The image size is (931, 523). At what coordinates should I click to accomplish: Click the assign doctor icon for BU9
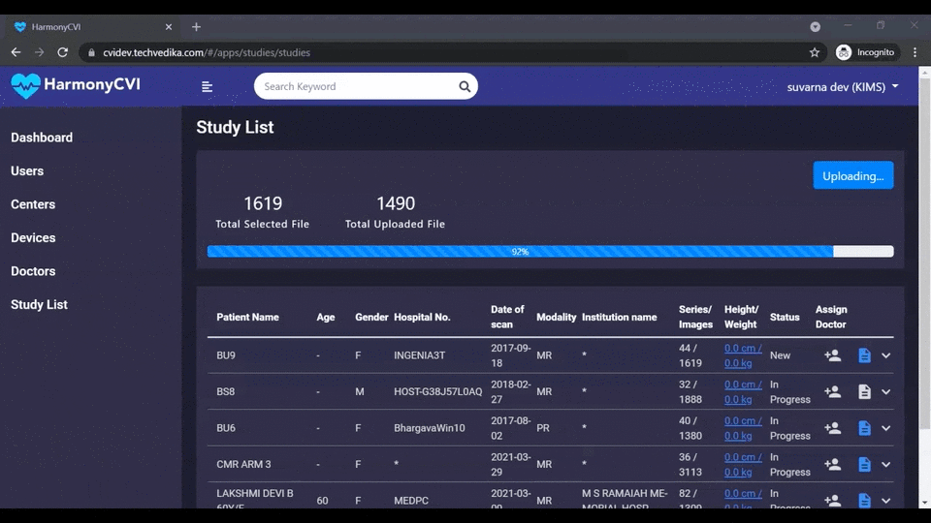pos(832,355)
